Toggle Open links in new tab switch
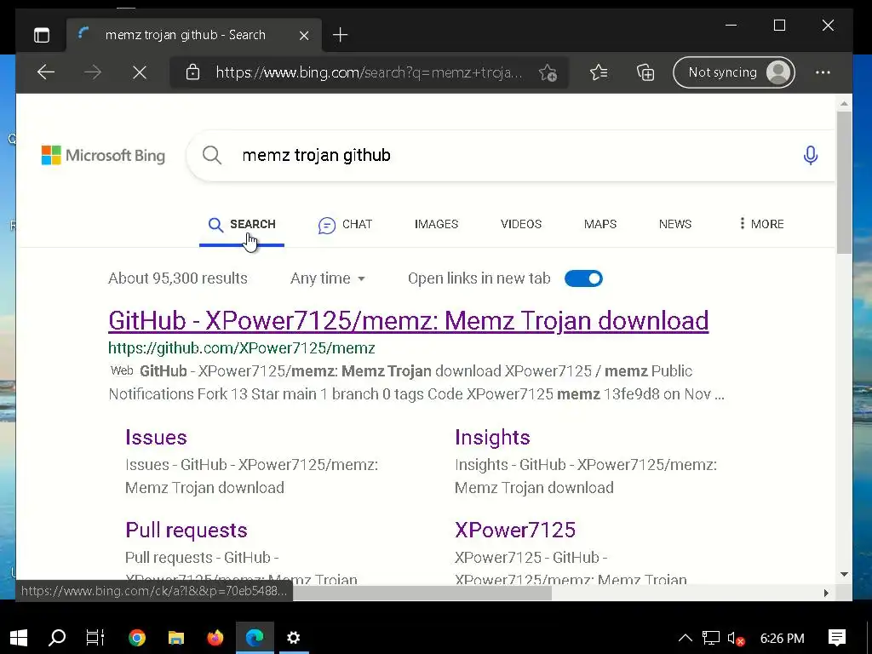This screenshot has width=872, height=654. [583, 278]
